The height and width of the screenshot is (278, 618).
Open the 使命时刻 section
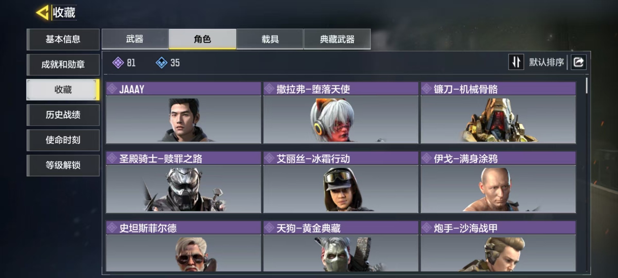pos(63,140)
